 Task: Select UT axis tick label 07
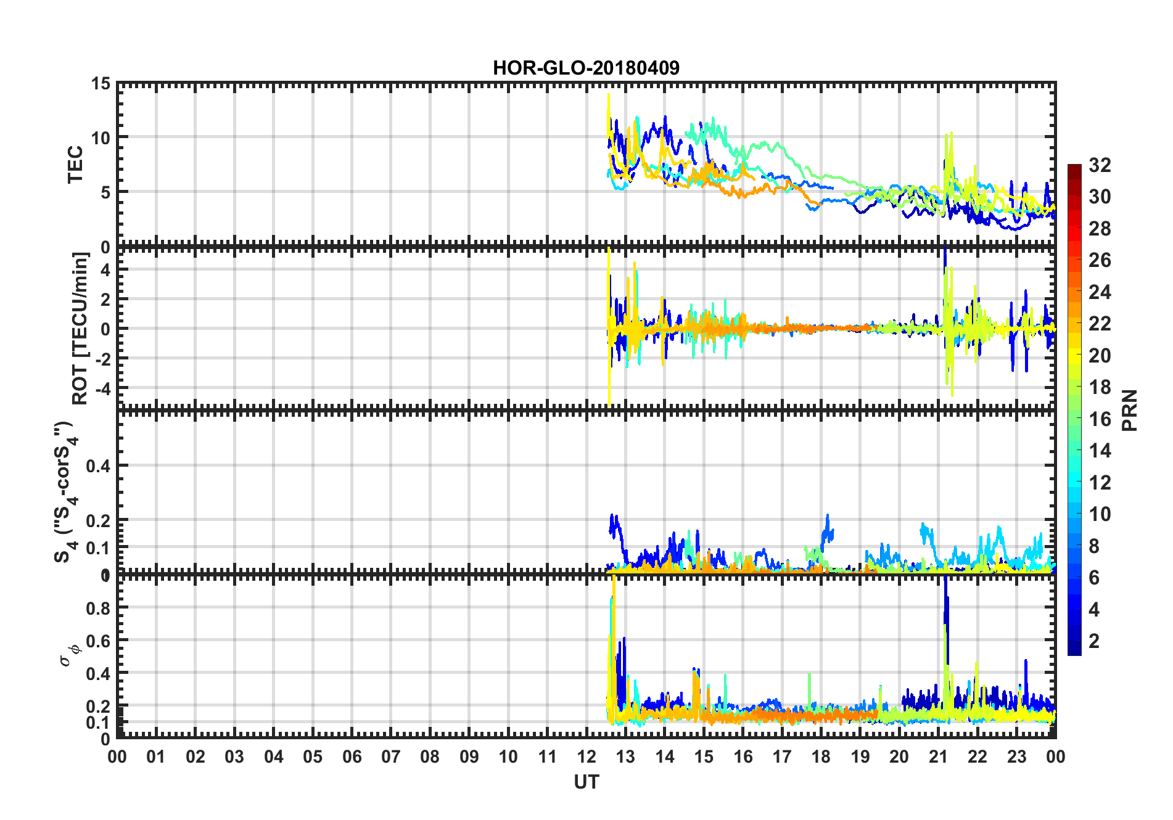pos(391,757)
